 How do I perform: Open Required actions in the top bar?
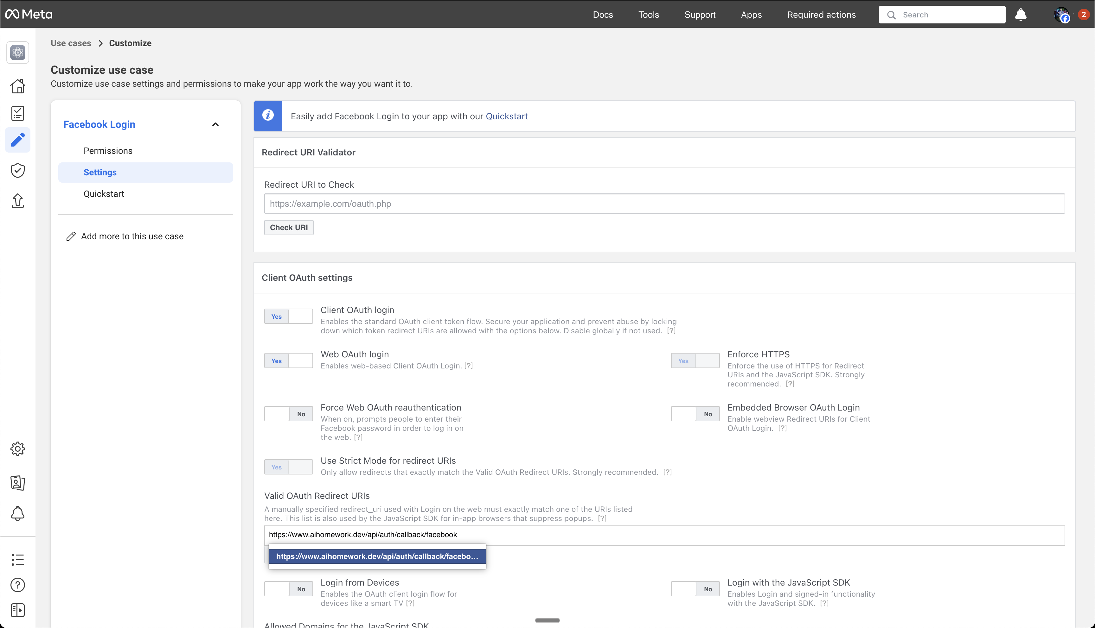821,15
